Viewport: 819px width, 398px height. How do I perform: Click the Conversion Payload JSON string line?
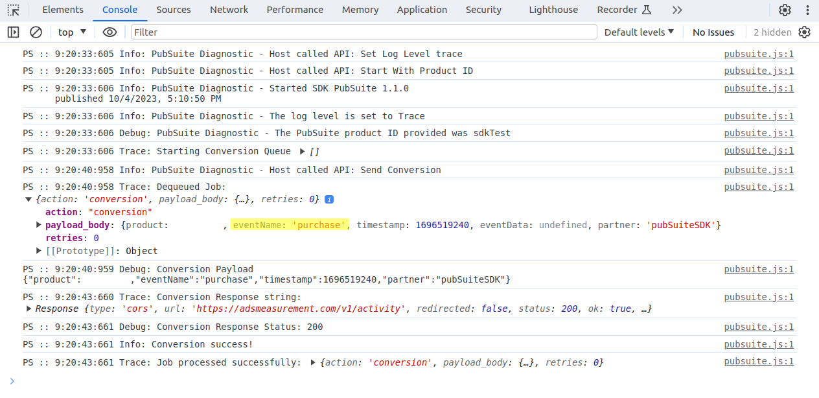[266, 279]
